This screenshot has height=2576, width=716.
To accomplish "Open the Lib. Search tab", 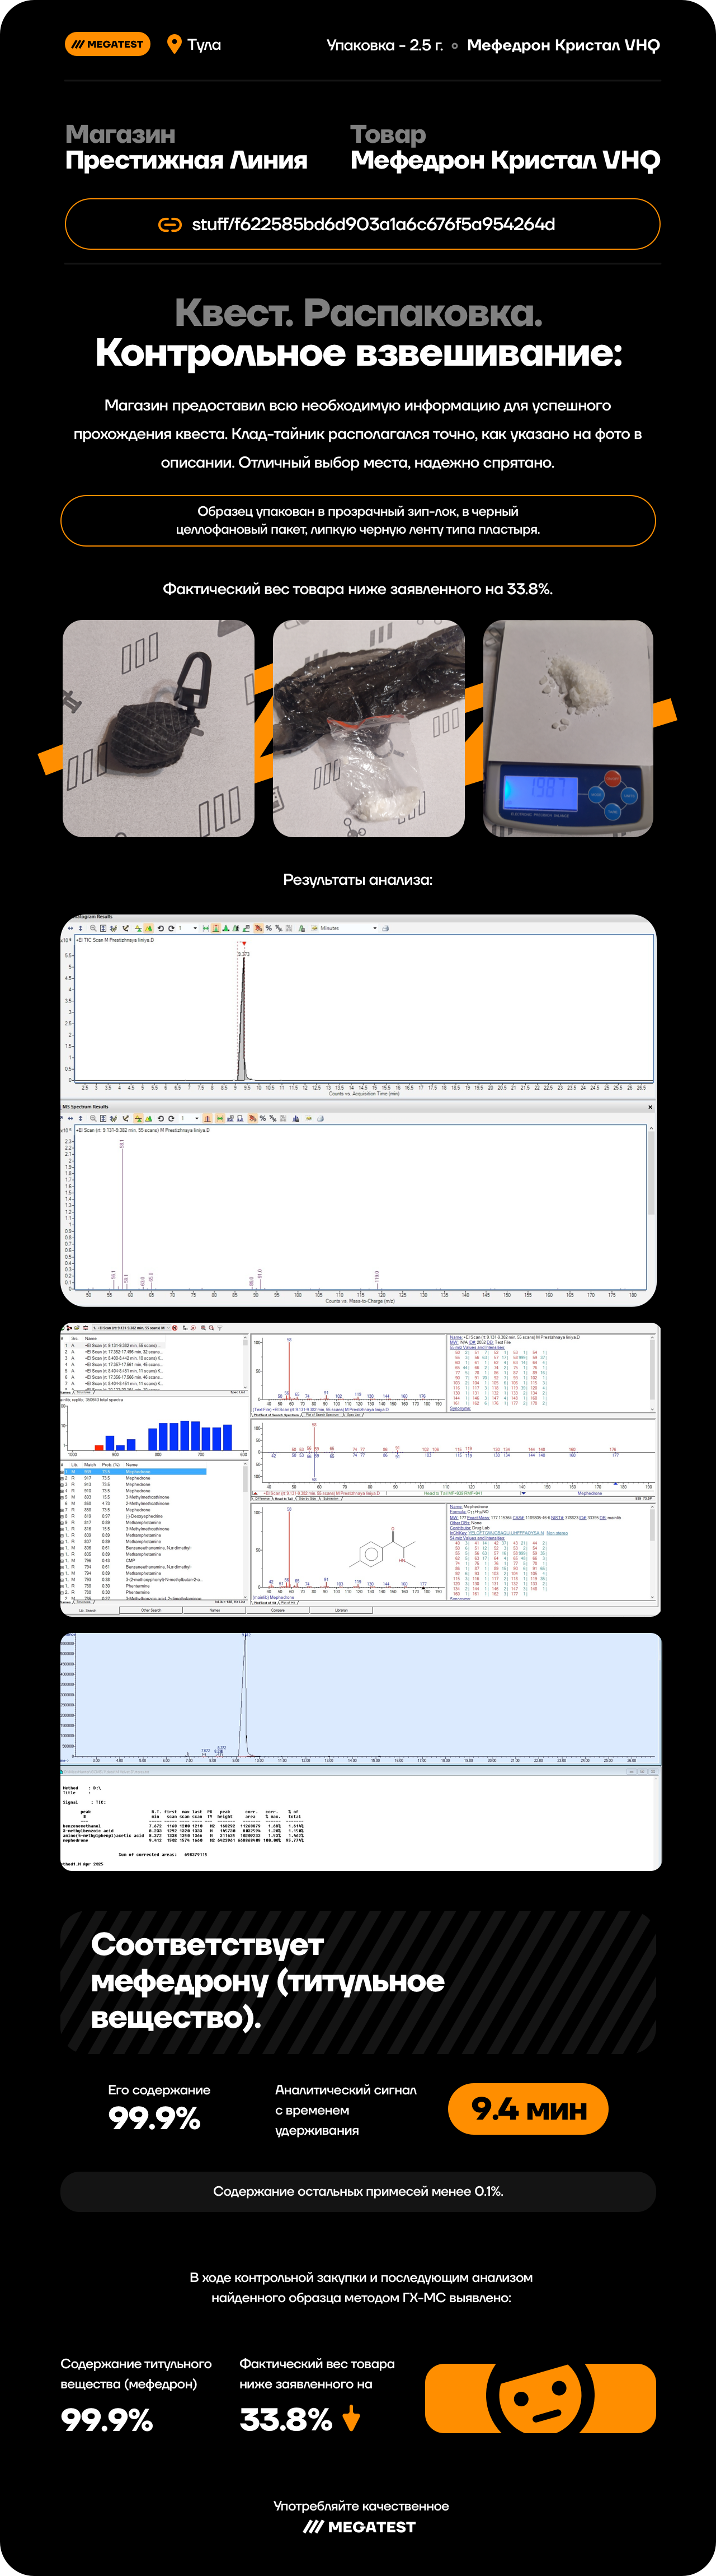I will coord(88,1610).
